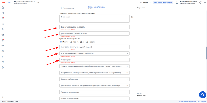Click the Разовая доза field
The height and width of the screenshot is (103, 207).
94,60
